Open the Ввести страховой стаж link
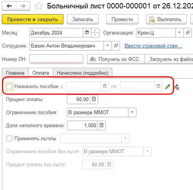 tap(153, 46)
